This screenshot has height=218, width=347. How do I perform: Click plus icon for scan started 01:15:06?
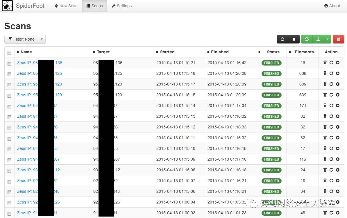click(x=338, y=191)
